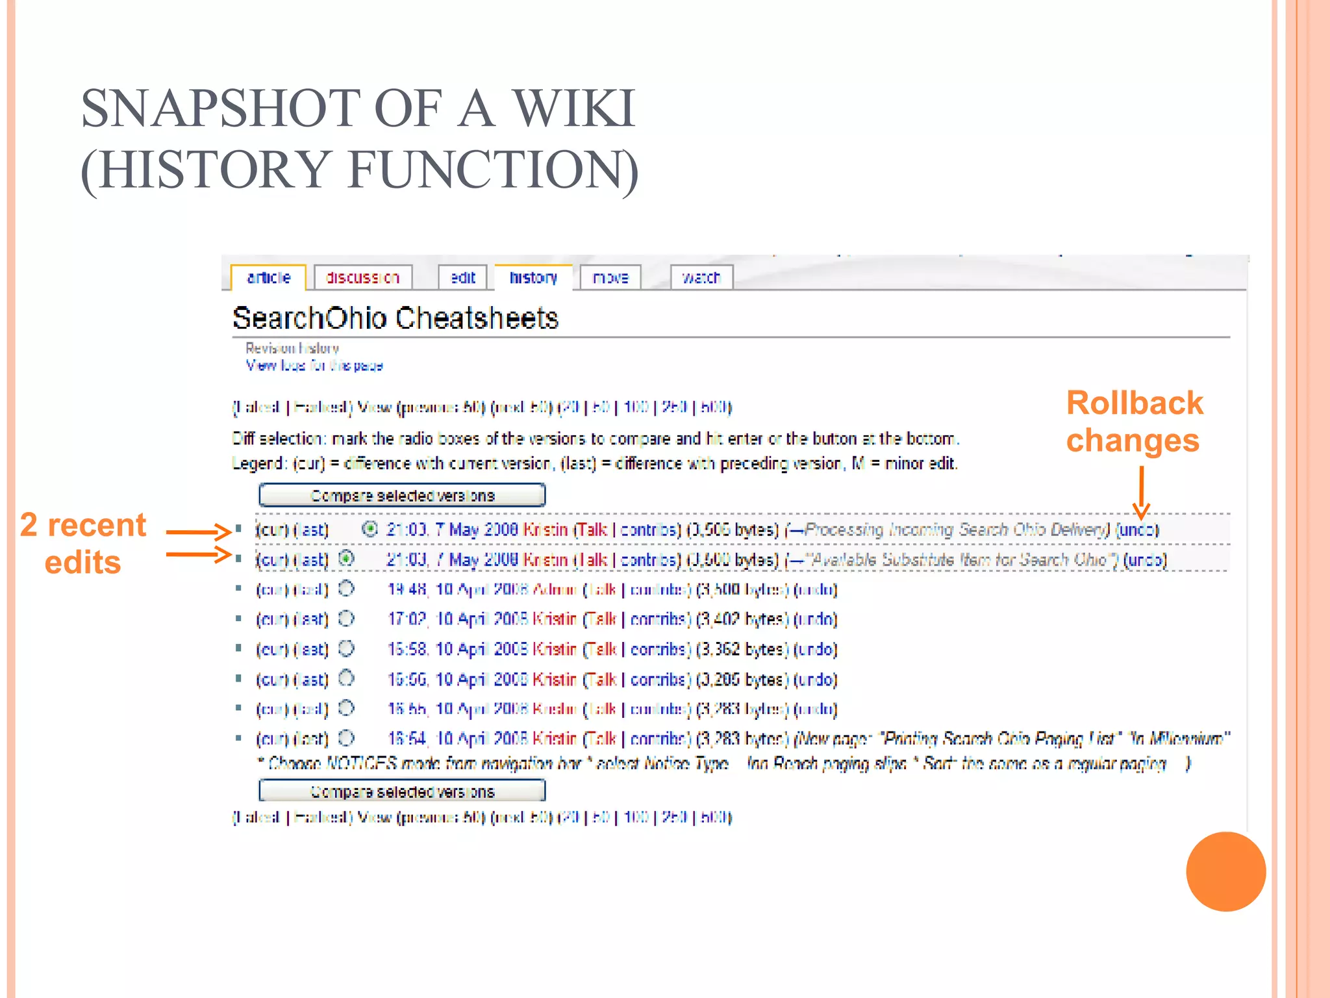Screen dimensions: 1330x998
Task: Open the 17:02, 10 April 2008 timestamp link
Action: 457,619
